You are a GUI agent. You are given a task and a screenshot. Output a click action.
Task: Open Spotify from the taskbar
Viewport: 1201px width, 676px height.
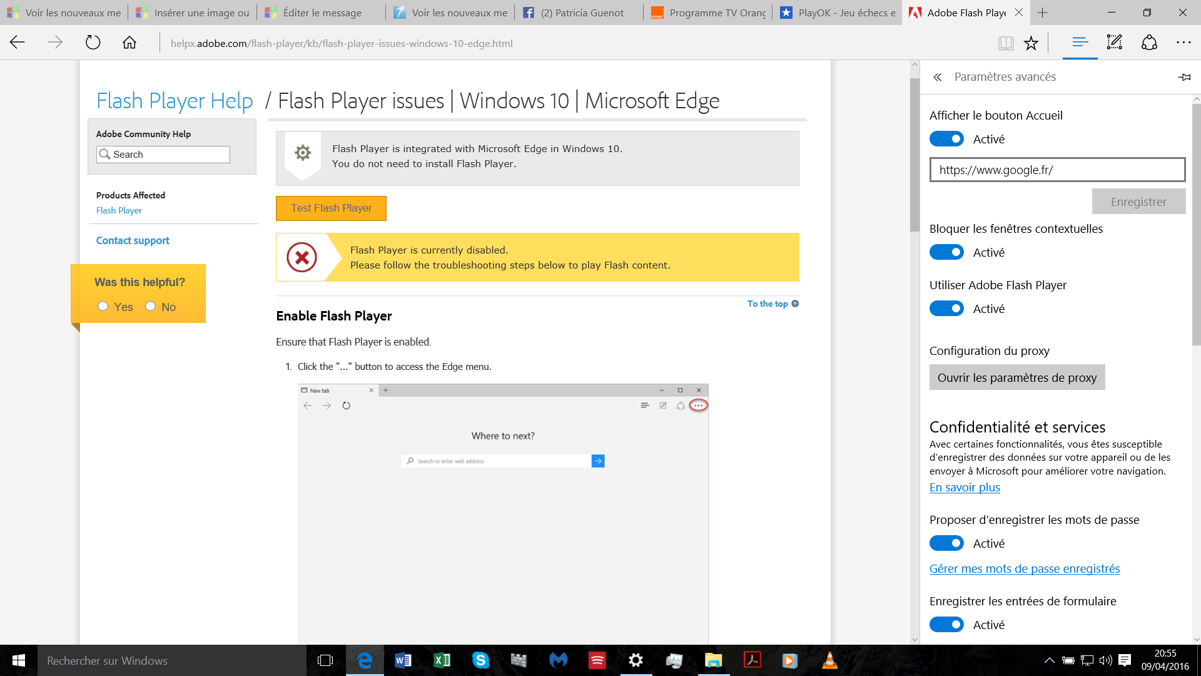(x=597, y=660)
